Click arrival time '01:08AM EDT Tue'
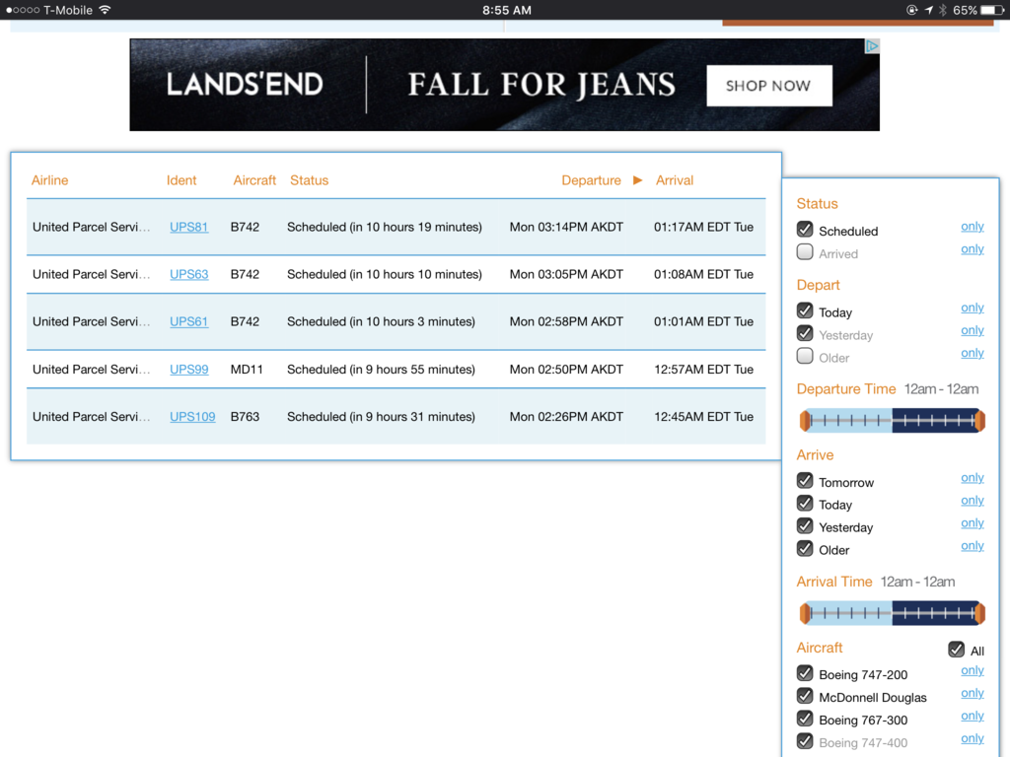This screenshot has width=1010, height=757. [703, 274]
